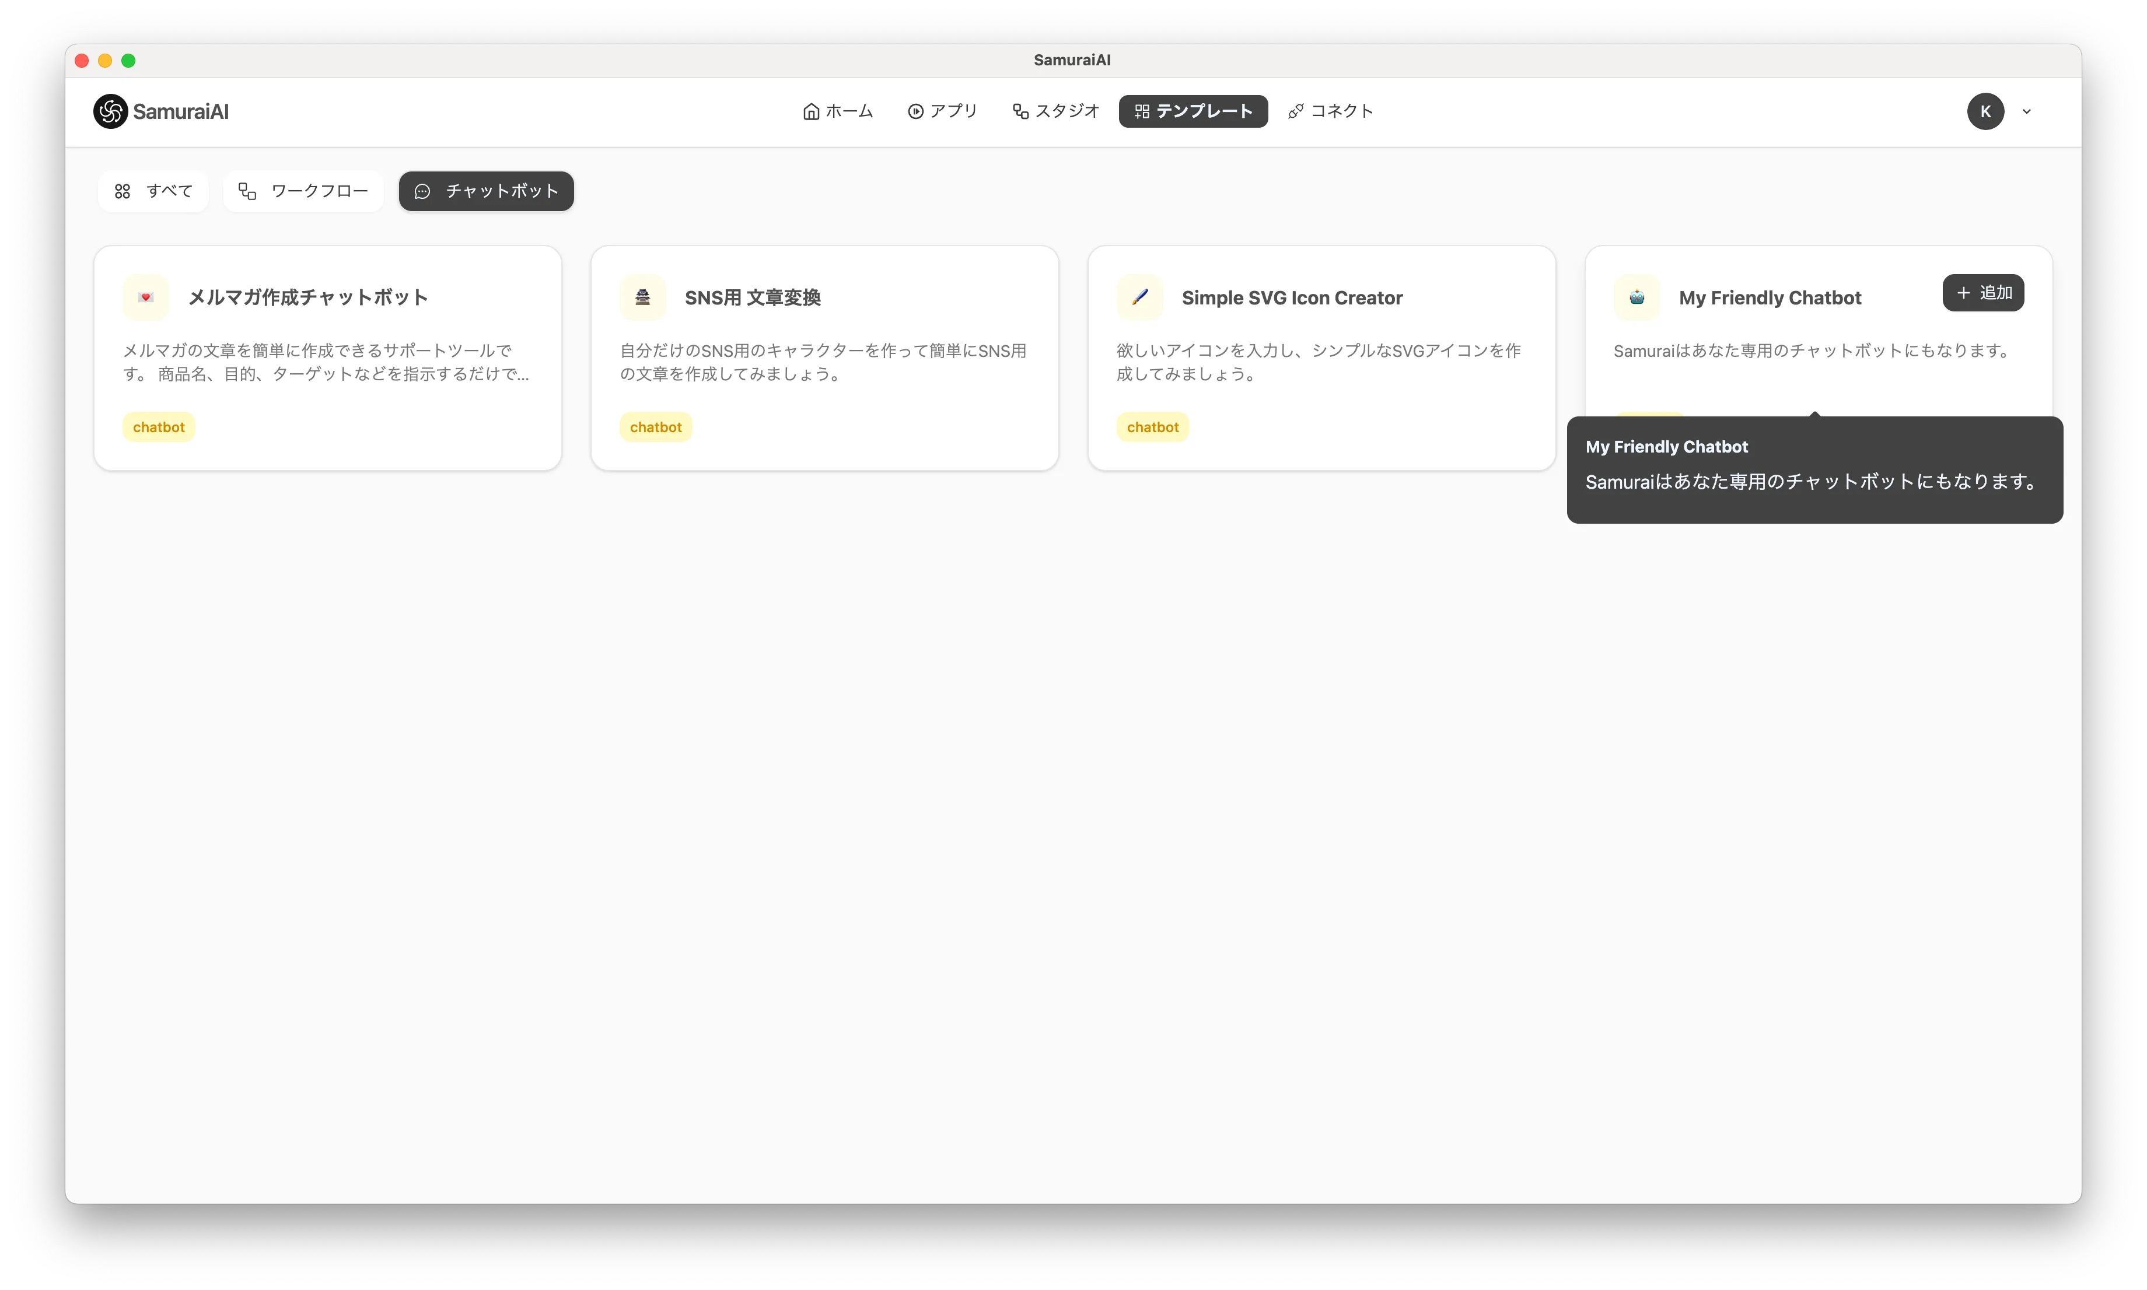Click the メルマガ作成チャットボット mail icon
Viewport: 2147px width, 1290px height.
click(146, 297)
